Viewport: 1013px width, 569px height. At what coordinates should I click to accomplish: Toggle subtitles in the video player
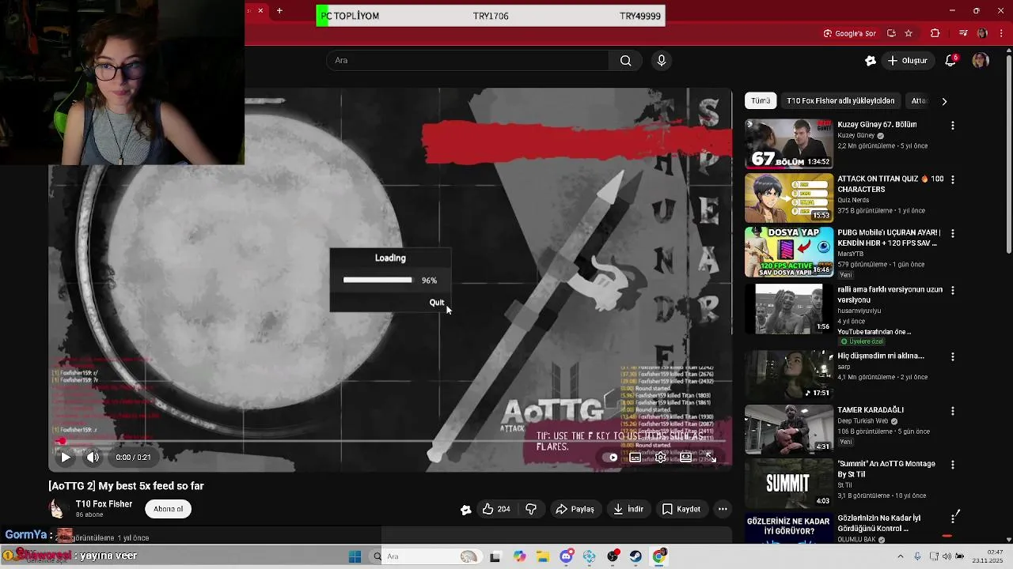tap(635, 457)
